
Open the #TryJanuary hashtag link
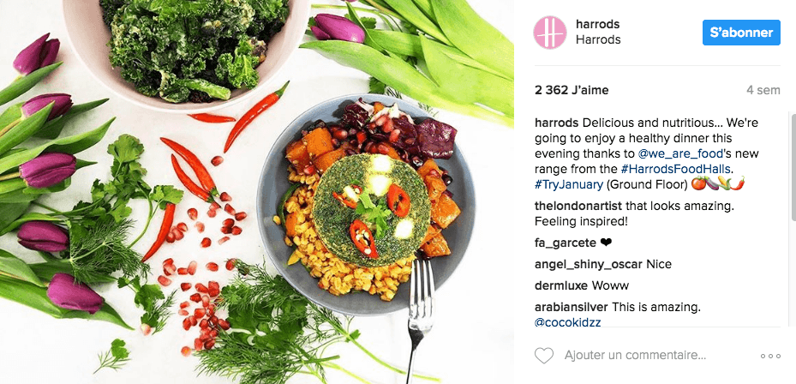(569, 184)
